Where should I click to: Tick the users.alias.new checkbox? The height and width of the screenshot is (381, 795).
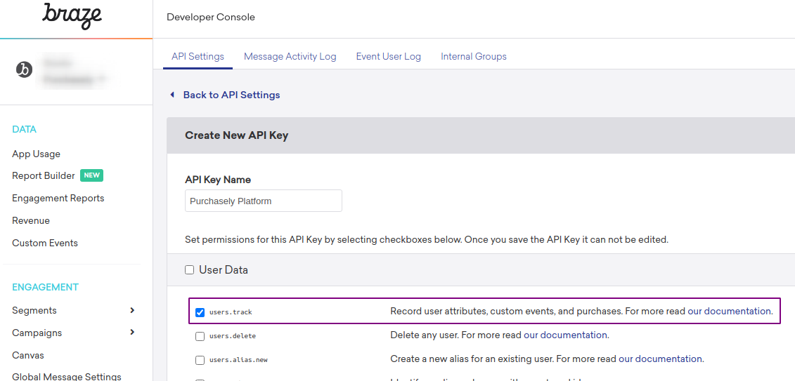pyautogui.click(x=200, y=360)
